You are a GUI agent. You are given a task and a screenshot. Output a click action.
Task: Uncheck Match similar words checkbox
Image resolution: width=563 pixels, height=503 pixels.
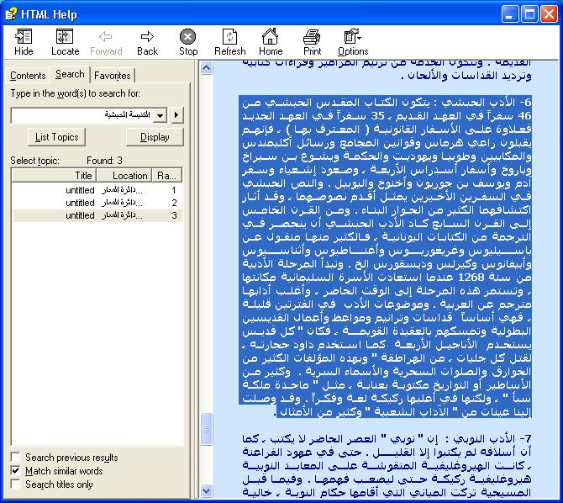(15, 471)
